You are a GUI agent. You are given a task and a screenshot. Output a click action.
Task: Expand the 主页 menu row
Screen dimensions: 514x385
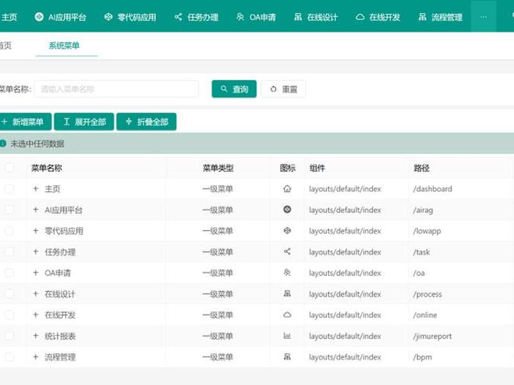click(x=36, y=189)
